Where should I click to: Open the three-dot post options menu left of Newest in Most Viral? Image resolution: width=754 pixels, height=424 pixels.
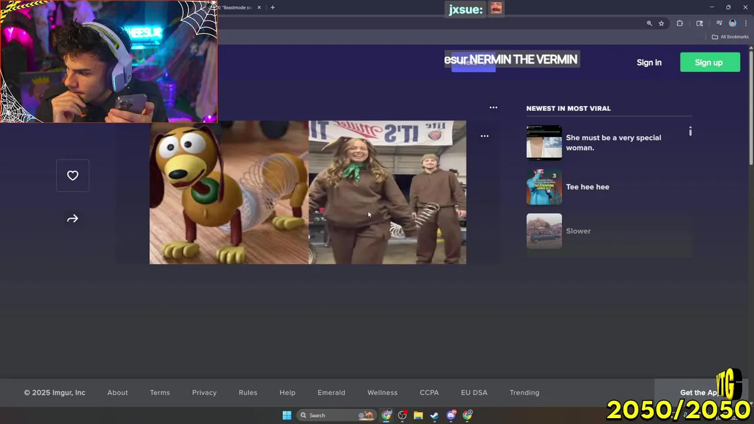493,108
